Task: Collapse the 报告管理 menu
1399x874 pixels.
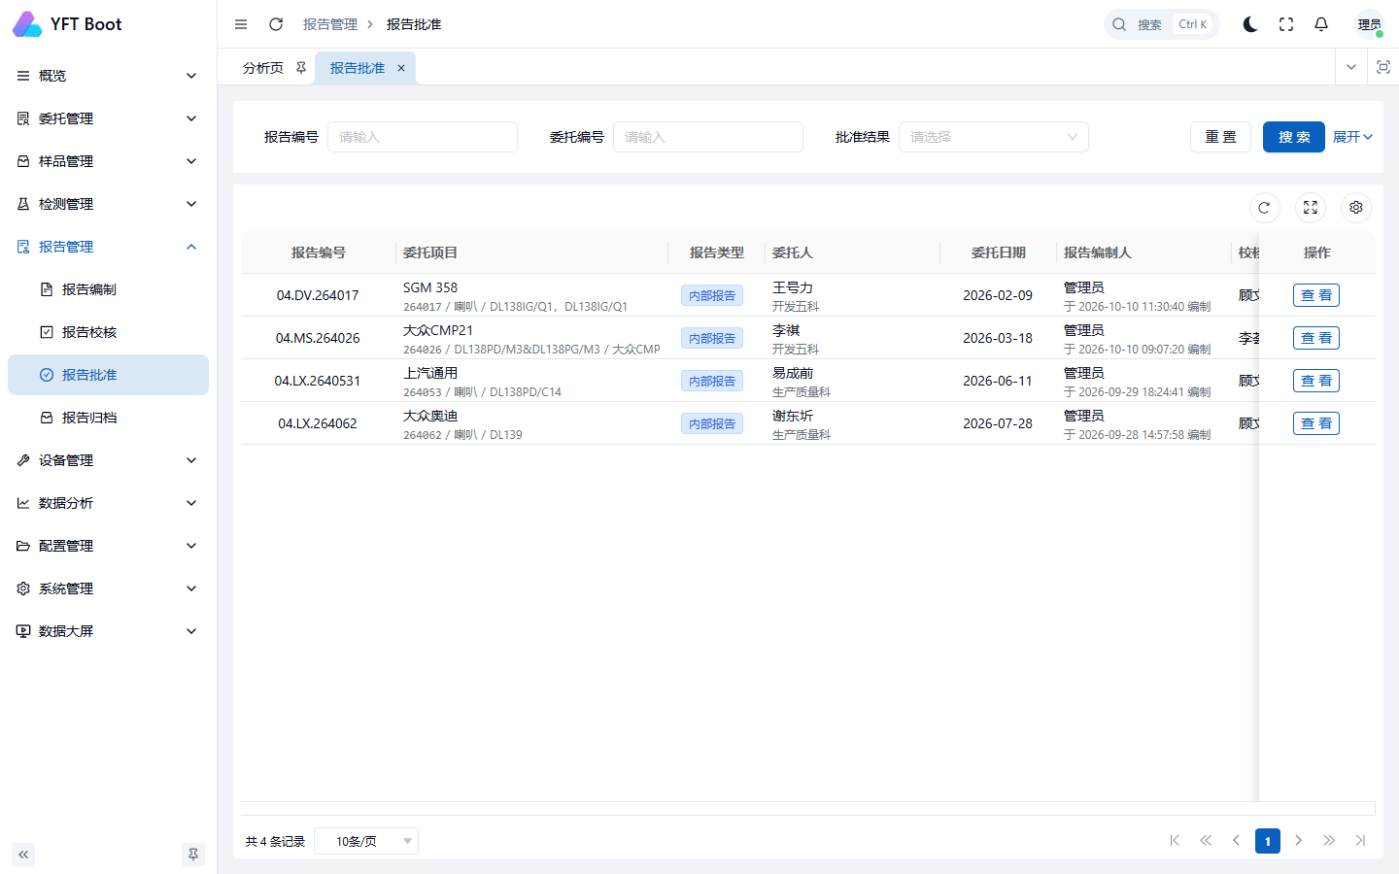Action: coord(108,247)
